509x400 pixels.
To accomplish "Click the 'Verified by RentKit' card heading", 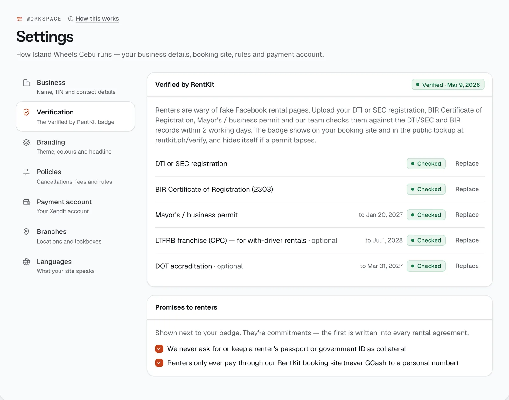I will click(185, 85).
